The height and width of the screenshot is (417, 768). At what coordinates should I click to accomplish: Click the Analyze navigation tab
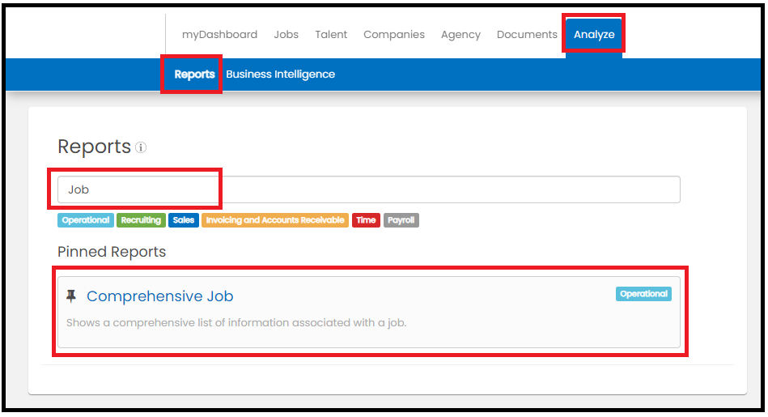coord(594,35)
